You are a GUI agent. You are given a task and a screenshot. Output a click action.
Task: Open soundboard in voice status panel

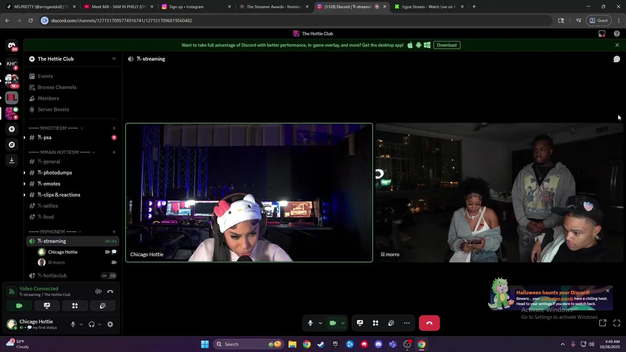coord(103,306)
